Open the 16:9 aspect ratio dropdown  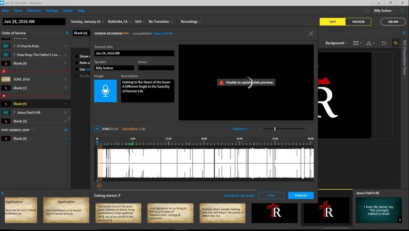(139, 22)
